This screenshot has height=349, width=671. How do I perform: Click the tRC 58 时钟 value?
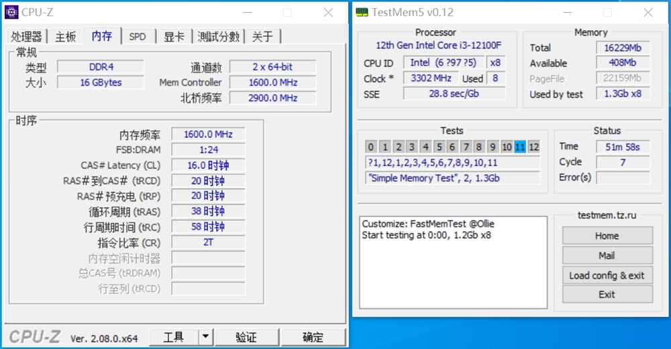click(x=209, y=227)
